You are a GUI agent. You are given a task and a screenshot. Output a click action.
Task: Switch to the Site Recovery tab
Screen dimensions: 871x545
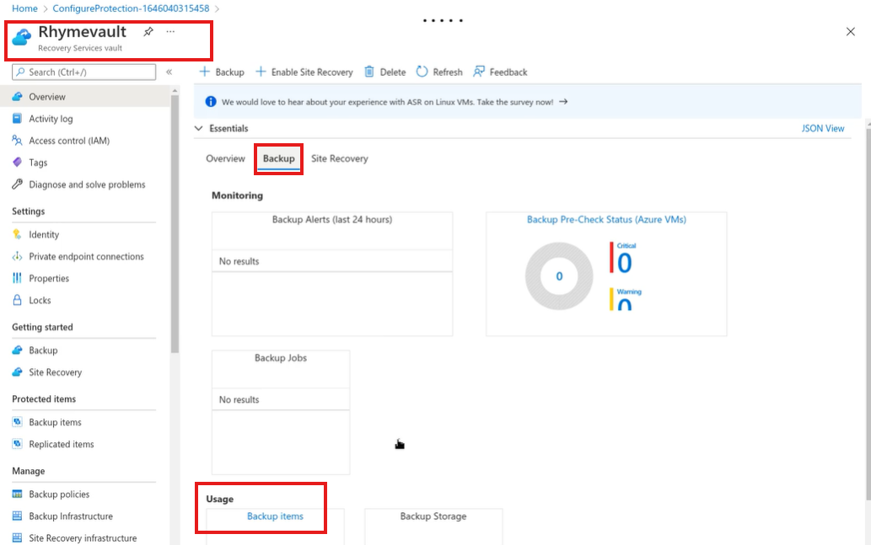pos(340,158)
